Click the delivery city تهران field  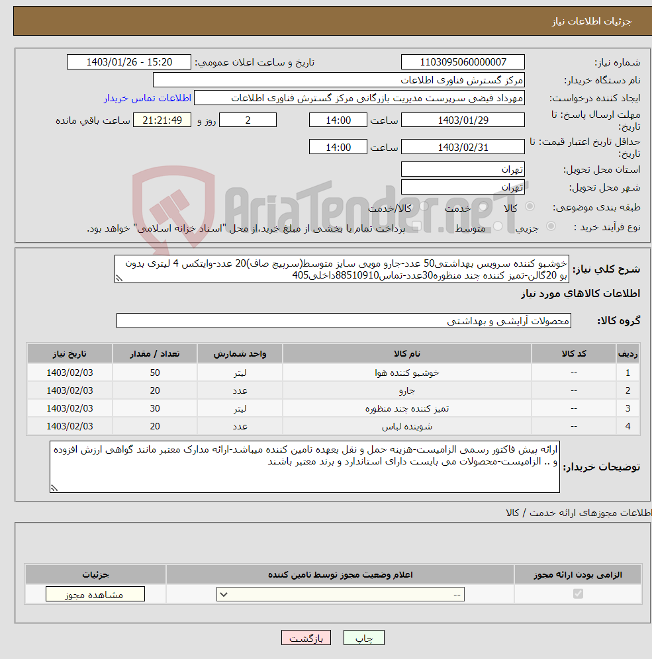pyautogui.click(x=463, y=187)
